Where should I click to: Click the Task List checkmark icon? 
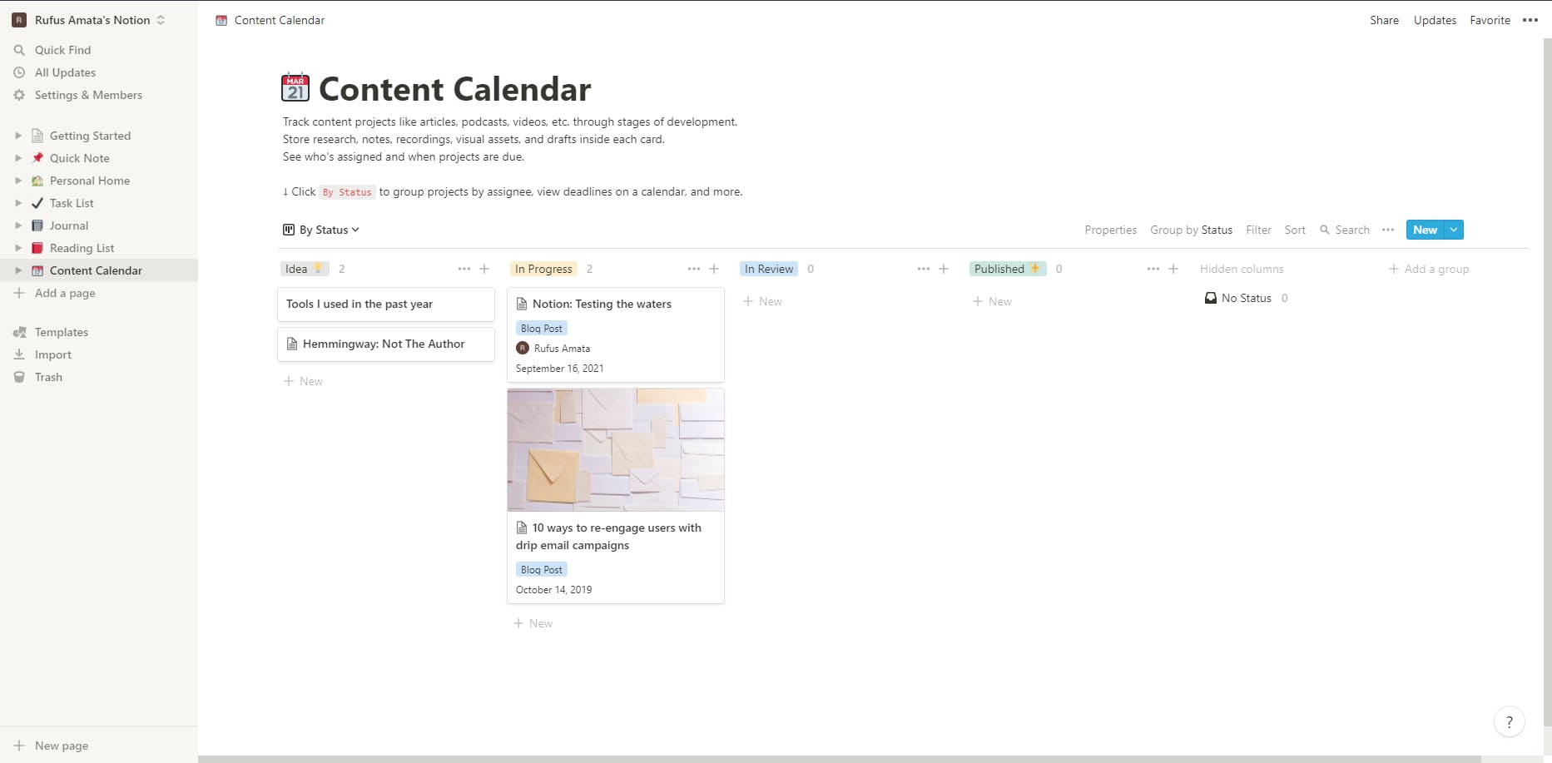pos(37,203)
